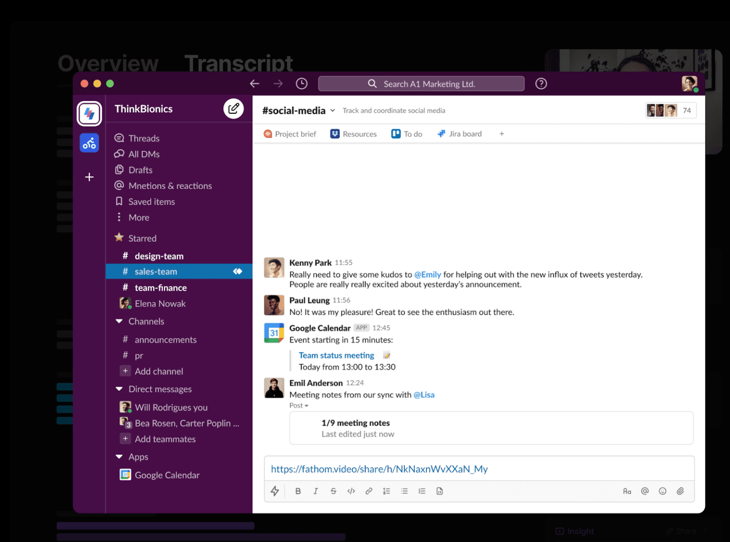Go forward using the right arrow

(x=278, y=84)
